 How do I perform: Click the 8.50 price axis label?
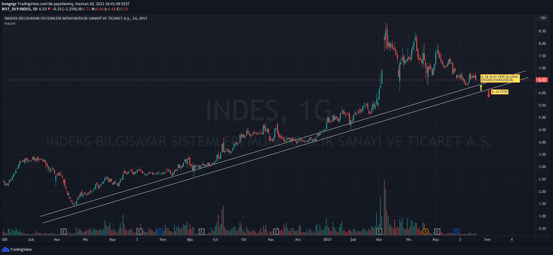542,31
